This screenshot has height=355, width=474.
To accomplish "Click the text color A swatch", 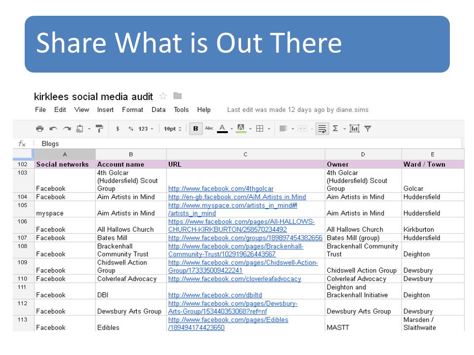I will click(222, 129).
